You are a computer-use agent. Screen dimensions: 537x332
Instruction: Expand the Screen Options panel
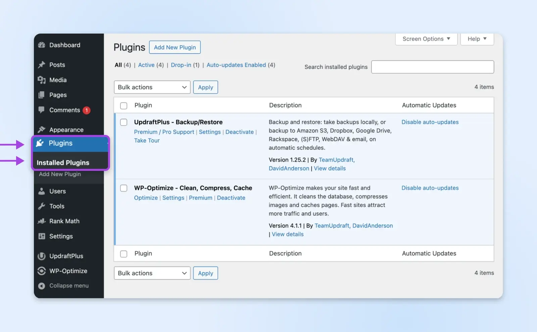[426, 39]
